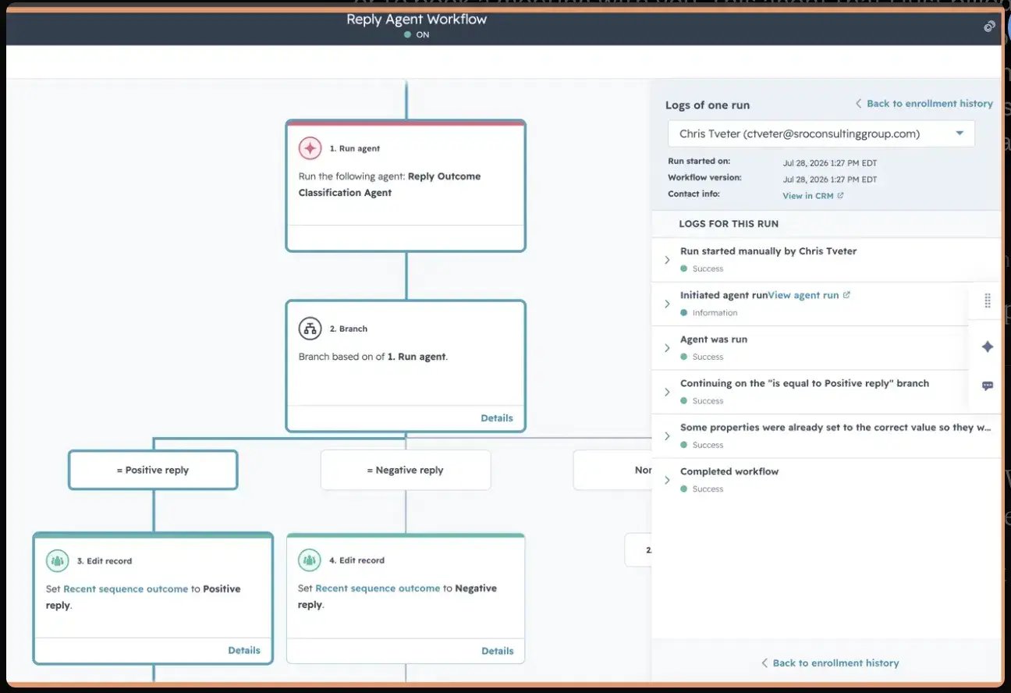Open the View agent run link
This screenshot has width=1011, height=693.
pos(803,295)
